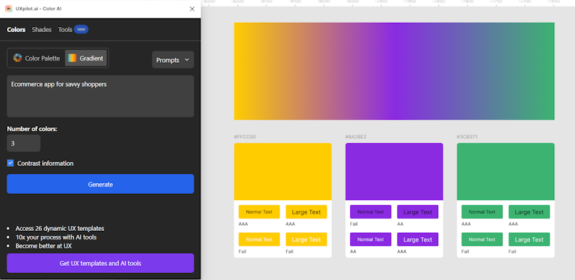Click Get UX templates and AI tools
Screen dimensions: 575x280
(x=100, y=263)
